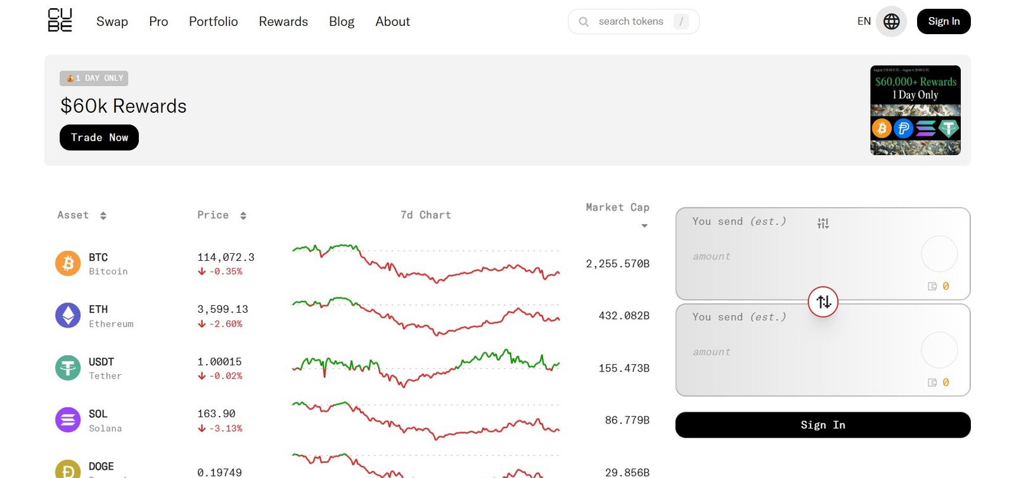Open the Portfolio menu item
The image size is (1014, 478).
coord(213,22)
